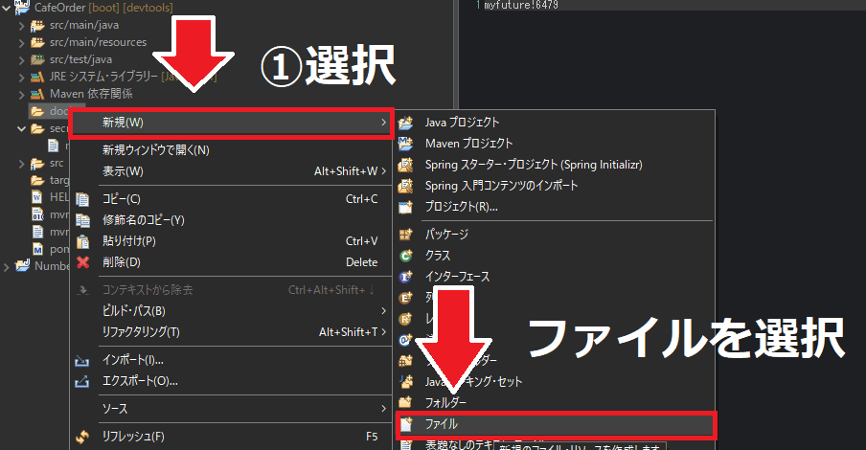Expand the src/test/java source folder

(x=22, y=59)
